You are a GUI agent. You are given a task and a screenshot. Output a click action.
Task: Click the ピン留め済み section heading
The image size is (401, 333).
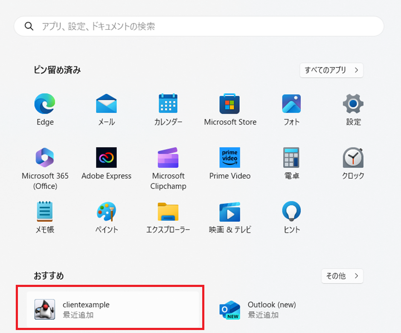(57, 70)
